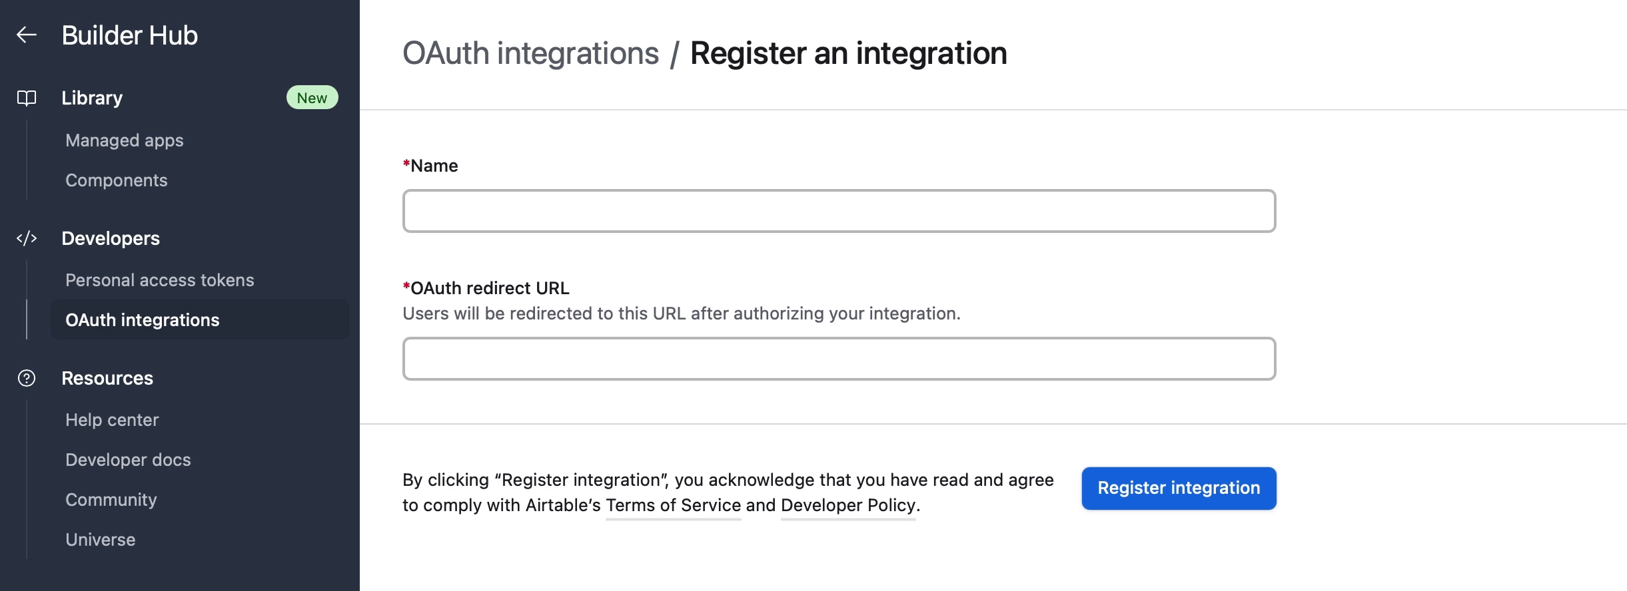This screenshot has height=591, width=1627.
Task: Click the back arrow beside Builder Hub
Action: point(27,35)
